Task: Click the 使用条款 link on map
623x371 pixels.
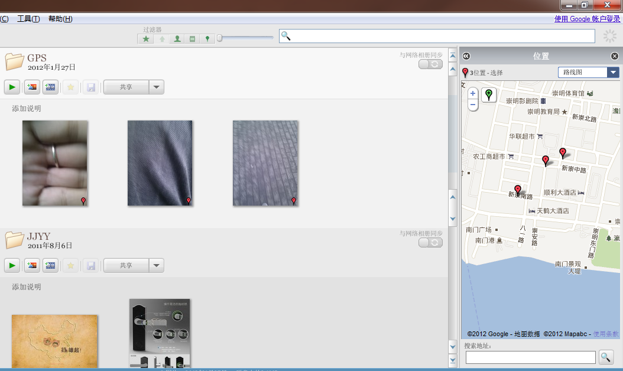Action: tap(606, 334)
